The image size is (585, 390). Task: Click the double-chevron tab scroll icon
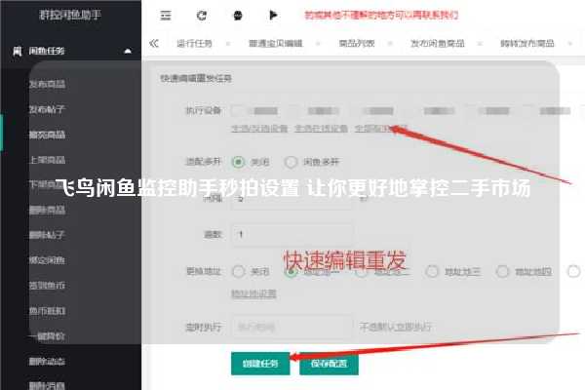pyautogui.click(x=154, y=43)
